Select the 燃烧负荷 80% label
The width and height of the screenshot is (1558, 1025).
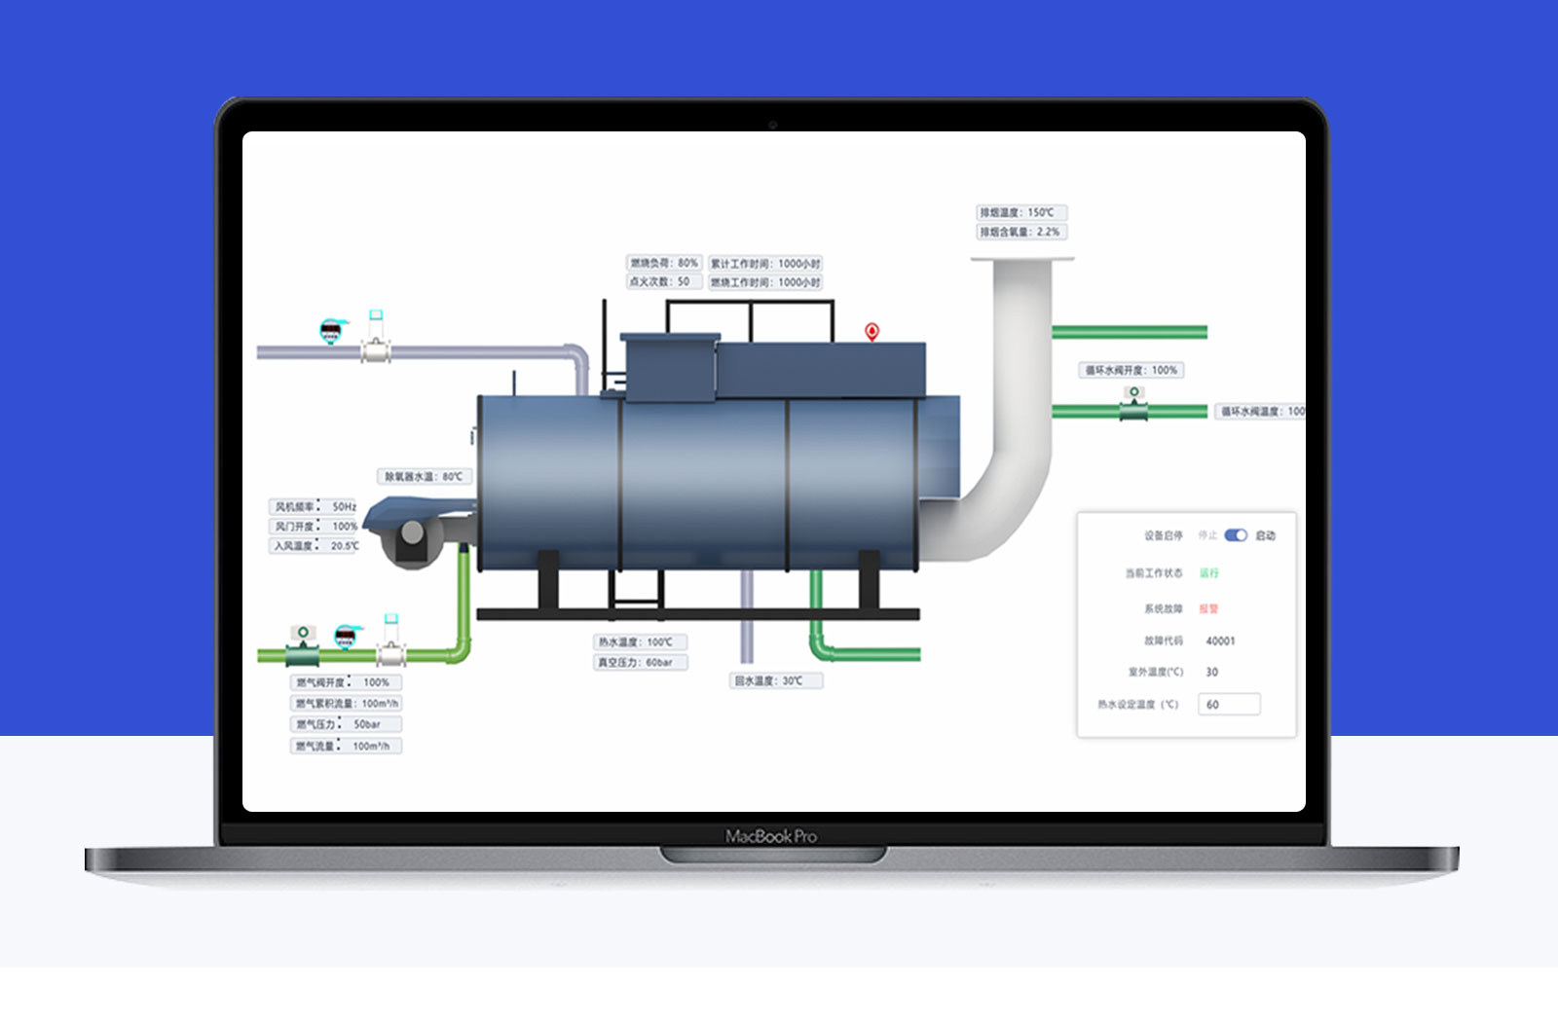tap(663, 263)
